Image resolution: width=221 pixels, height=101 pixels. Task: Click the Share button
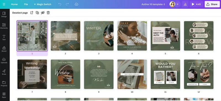[212, 4]
